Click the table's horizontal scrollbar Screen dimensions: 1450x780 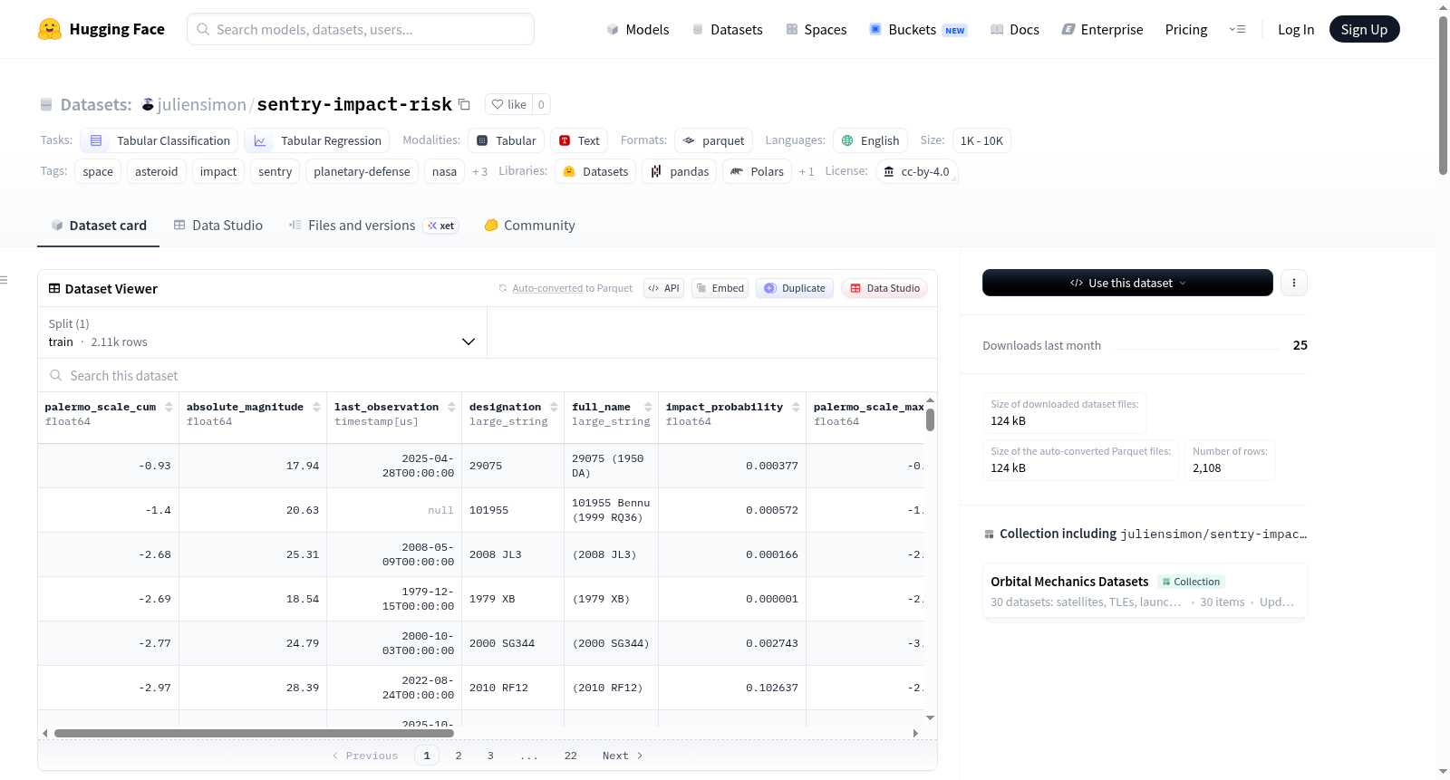[254, 733]
